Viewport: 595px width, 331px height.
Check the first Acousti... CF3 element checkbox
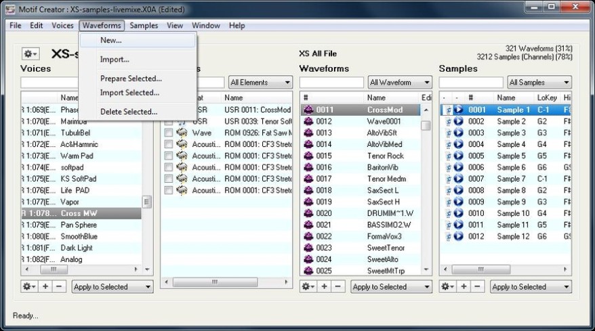169,144
